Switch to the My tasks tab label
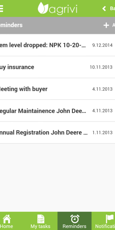Image resolution: width=115 pixels, height=230 pixels. coord(40,226)
